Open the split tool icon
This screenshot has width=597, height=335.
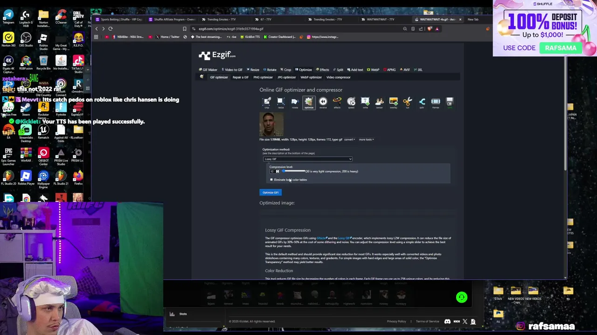click(422, 102)
